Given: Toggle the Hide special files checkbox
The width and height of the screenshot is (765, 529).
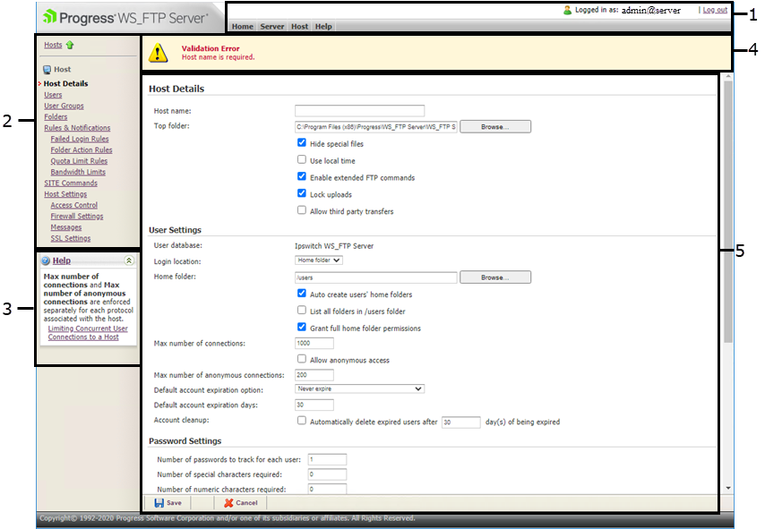Looking at the screenshot, I should click(302, 143).
